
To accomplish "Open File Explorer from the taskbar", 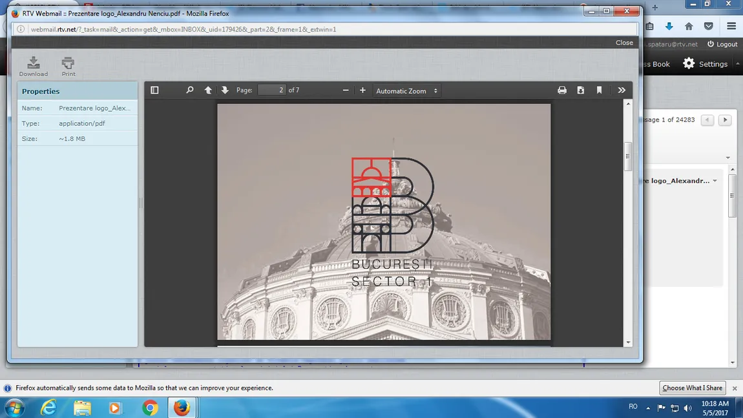I will pos(82,408).
